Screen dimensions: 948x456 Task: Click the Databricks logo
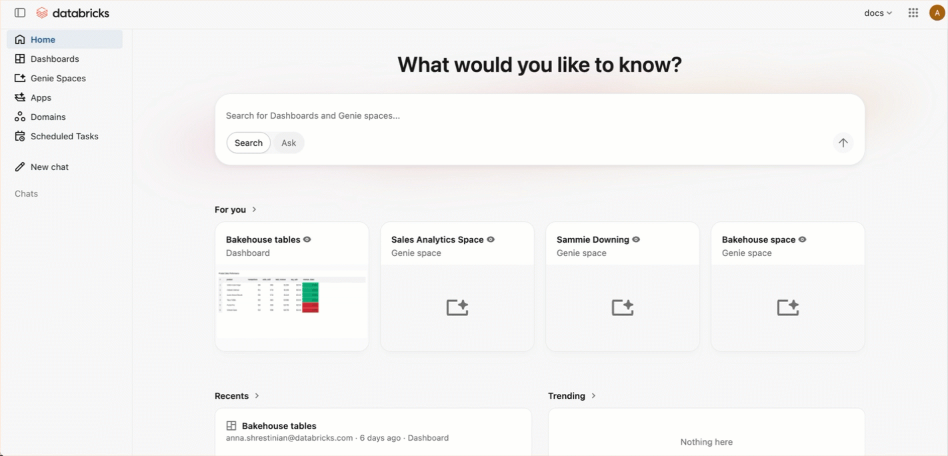(73, 13)
